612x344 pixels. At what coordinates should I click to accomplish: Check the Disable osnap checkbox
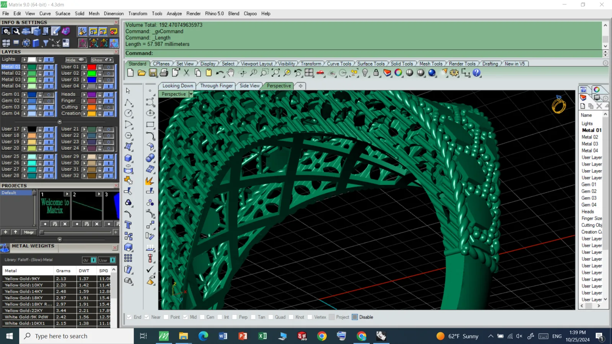[x=355, y=317]
